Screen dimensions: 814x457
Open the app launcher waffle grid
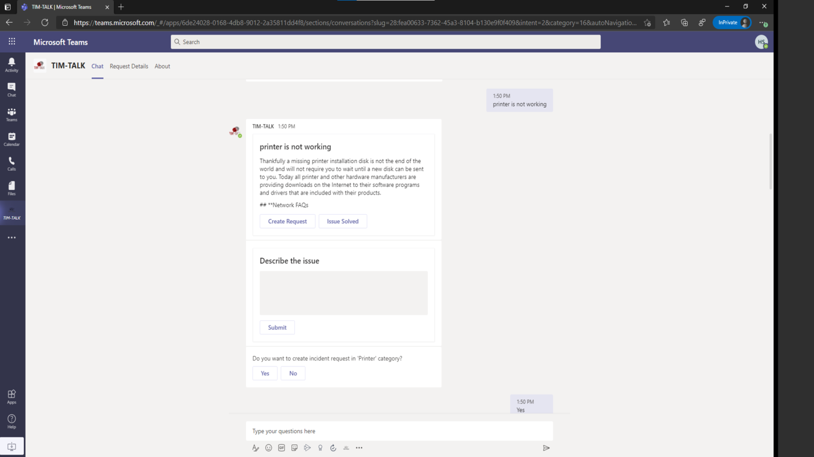pos(12,42)
